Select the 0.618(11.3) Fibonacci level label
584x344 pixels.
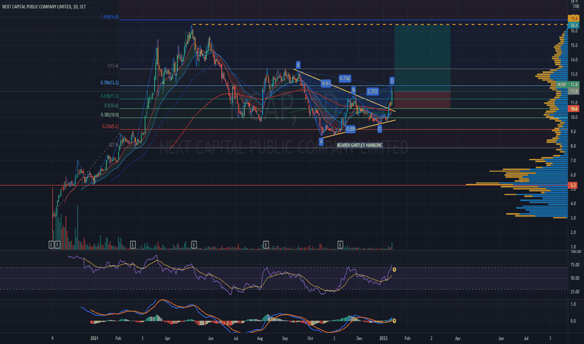[x=110, y=96]
